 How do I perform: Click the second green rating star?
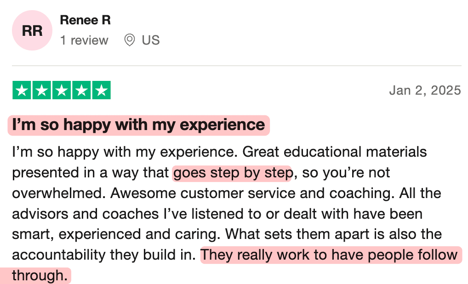point(42,91)
